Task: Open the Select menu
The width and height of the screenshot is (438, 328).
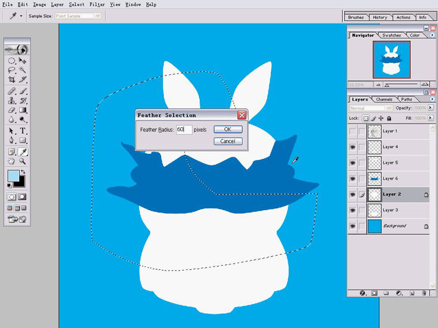Action: click(x=77, y=4)
